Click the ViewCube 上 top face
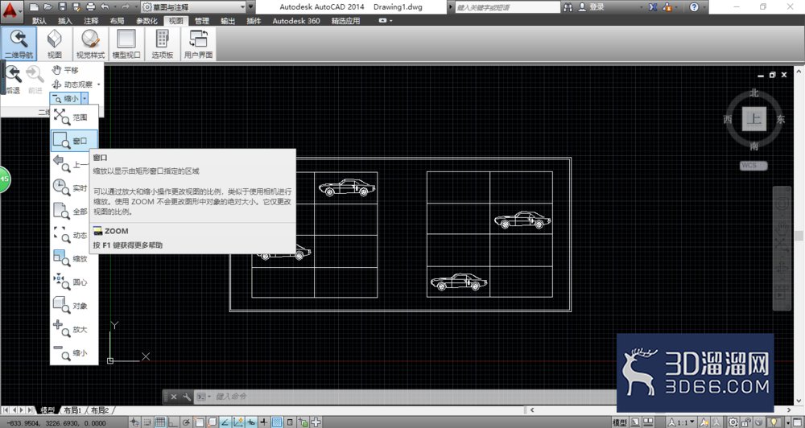This screenshot has width=805, height=428. [x=753, y=119]
